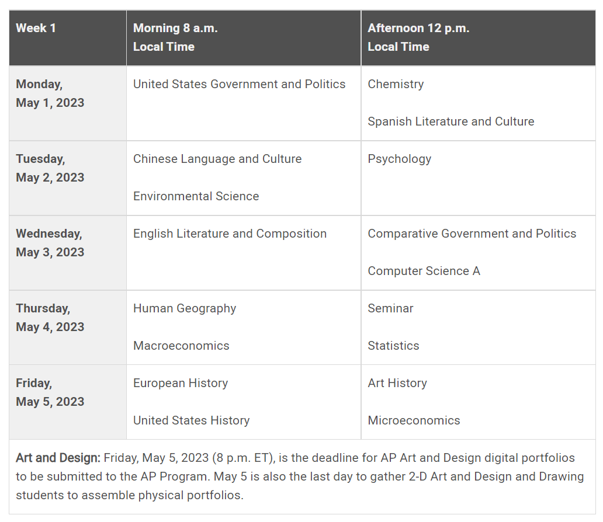Open the Human Geography exam entry

click(x=185, y=308)
